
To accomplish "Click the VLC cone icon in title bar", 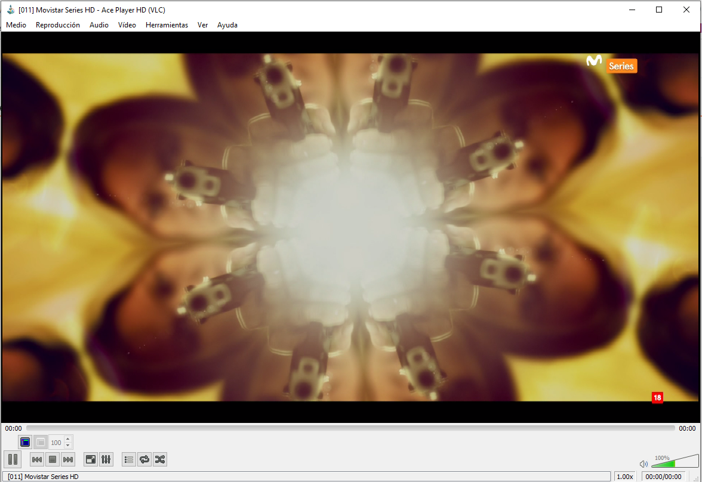I will (x=11, y=10).
